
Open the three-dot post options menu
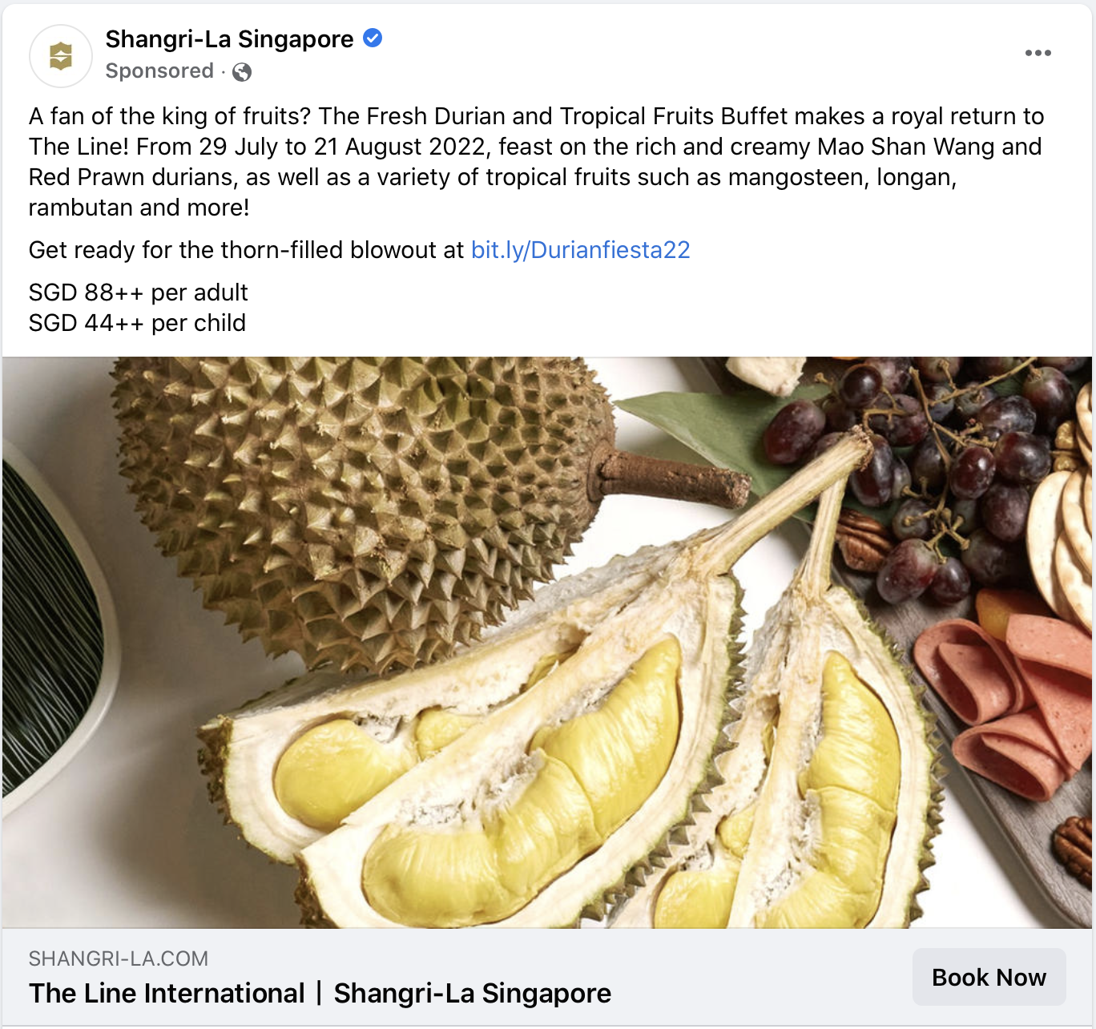[x=1038, y=53]
